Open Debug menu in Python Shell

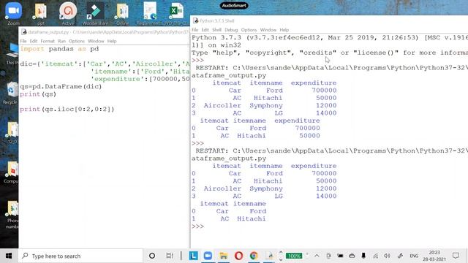click(231, 30)
